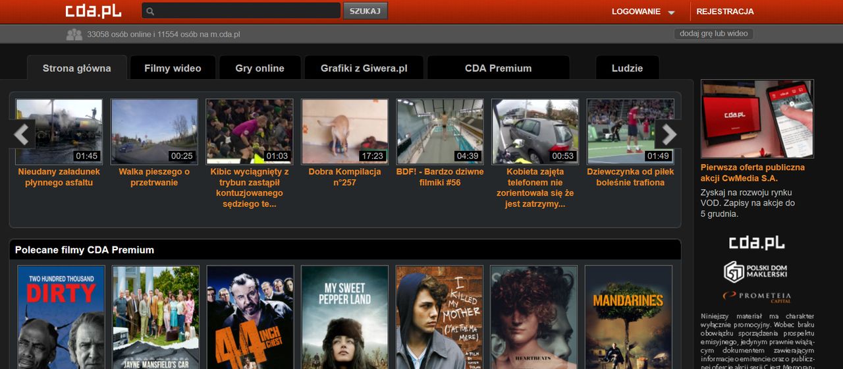Click 'Dobra Kompilacja n°257' title link

tap(345, 177)
